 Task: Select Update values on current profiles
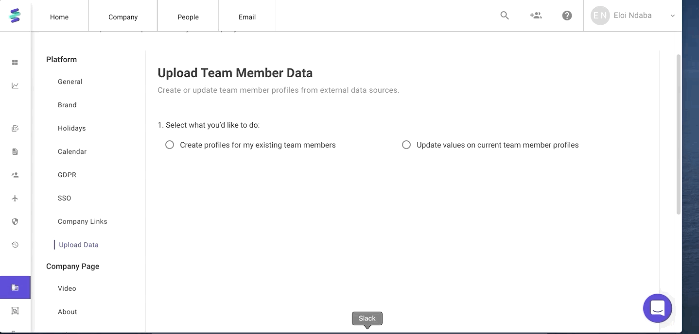click(x=406, y=145)
